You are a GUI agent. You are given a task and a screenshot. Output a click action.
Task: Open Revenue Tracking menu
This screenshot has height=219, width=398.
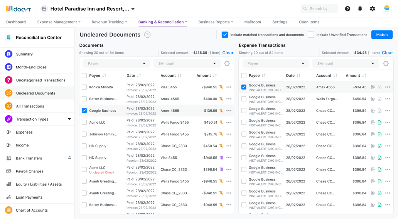pos(110,22)
